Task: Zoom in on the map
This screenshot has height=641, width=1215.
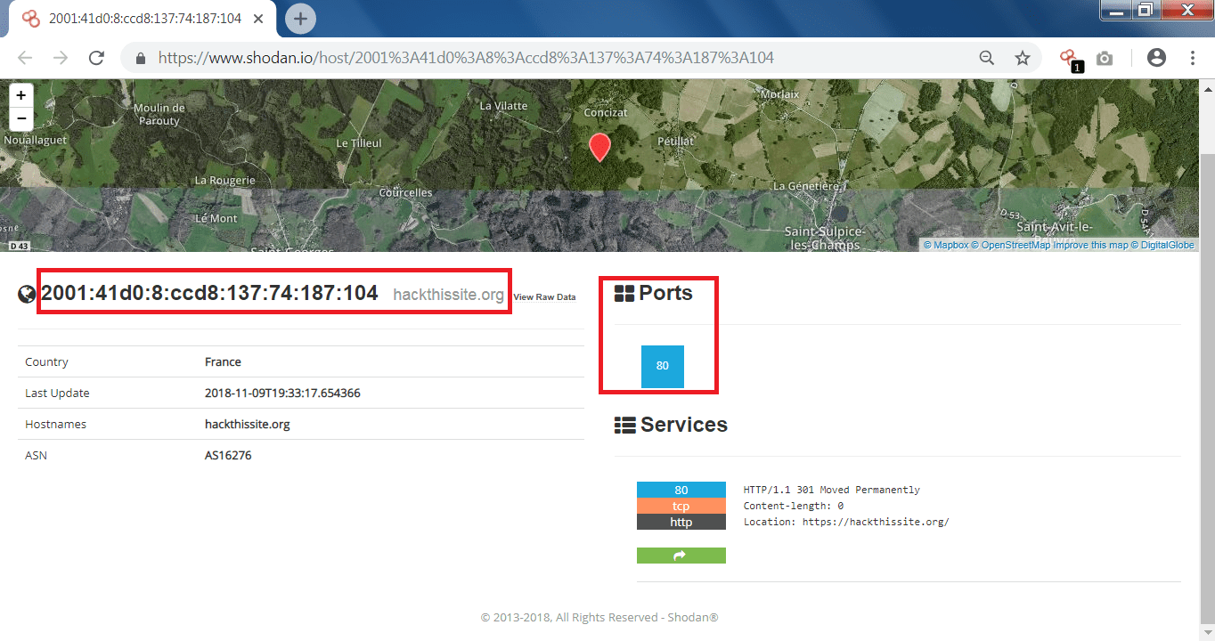Action: pos(20,94)
